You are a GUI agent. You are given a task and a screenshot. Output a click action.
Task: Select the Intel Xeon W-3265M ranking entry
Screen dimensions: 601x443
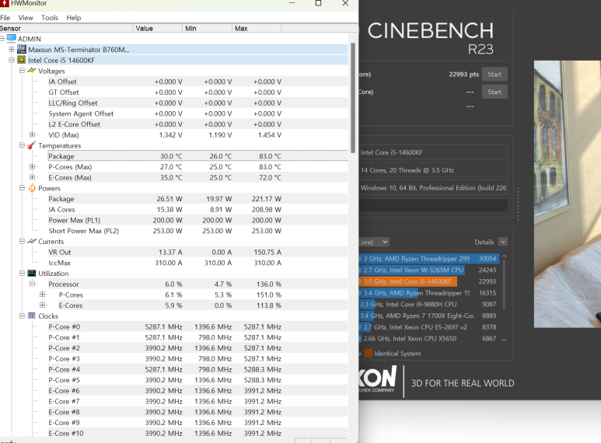click(x=428, y=270)
